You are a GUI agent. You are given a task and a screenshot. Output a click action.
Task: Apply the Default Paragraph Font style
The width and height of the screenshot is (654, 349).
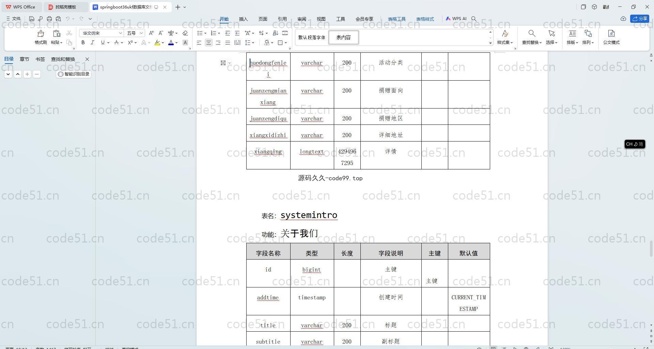(312, 37)
